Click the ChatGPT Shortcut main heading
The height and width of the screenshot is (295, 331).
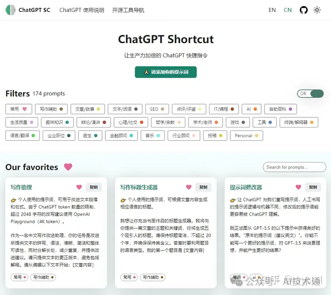[165, 39]
